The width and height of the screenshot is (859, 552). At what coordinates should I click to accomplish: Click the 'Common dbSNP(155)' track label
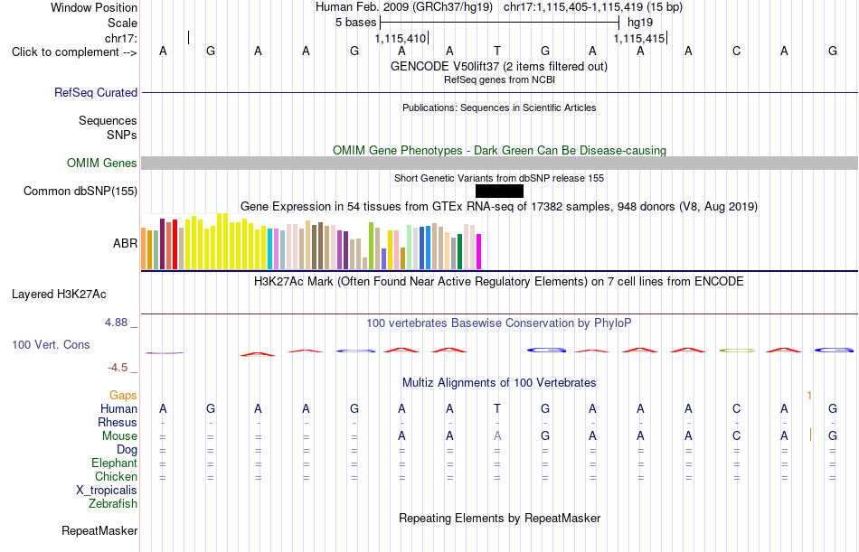click(x=80, y=192)
